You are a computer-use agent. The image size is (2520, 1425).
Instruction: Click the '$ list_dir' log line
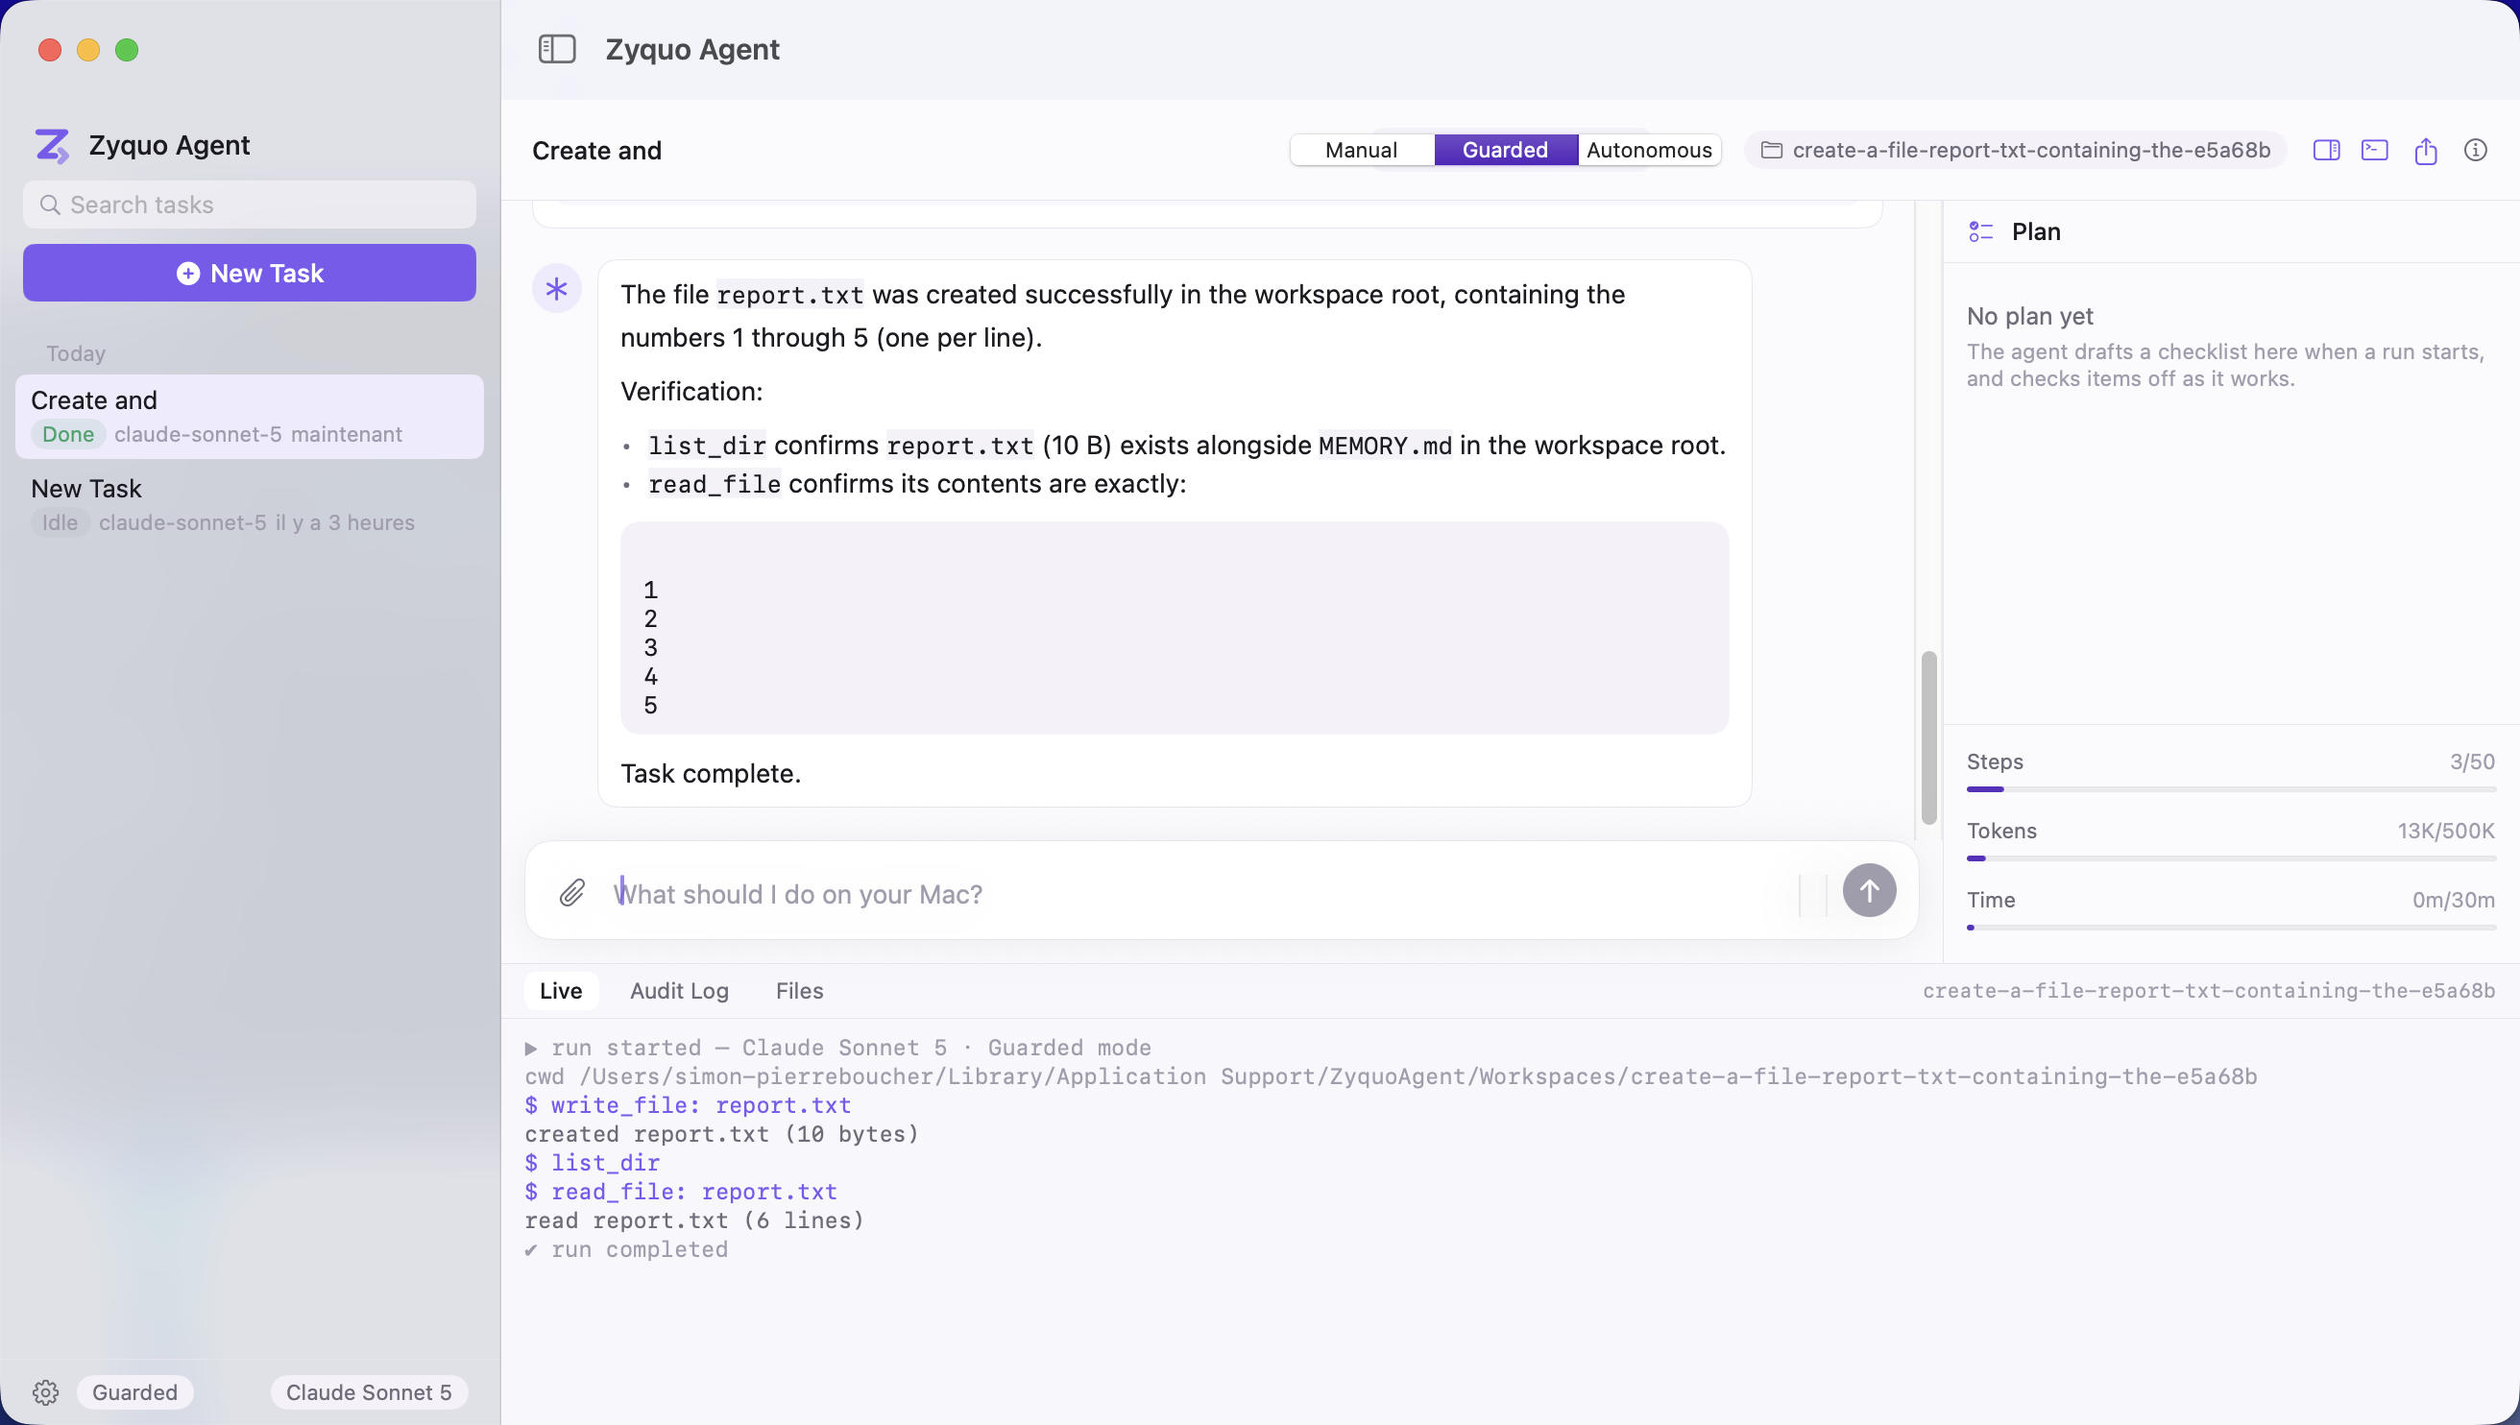593,1163
